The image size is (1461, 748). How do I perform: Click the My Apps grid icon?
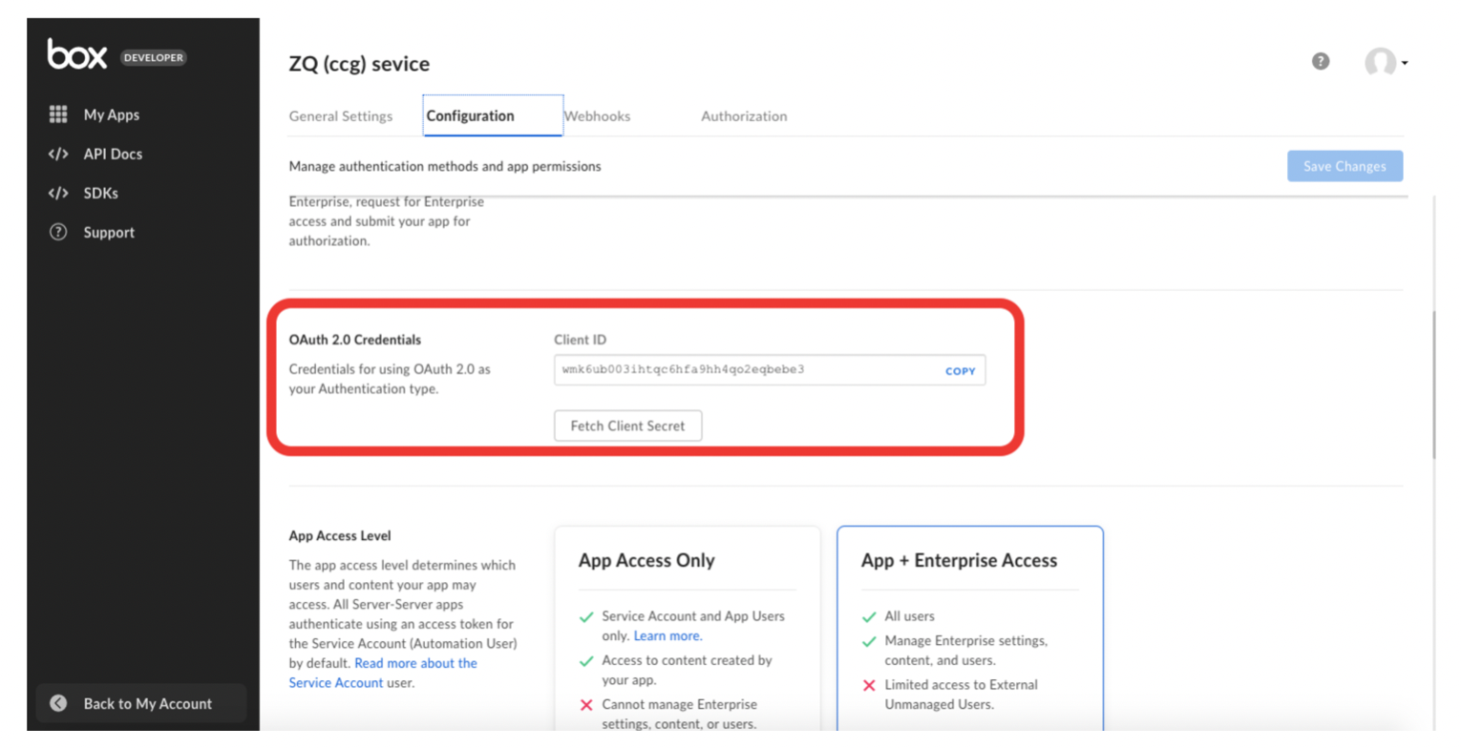pyautogui.click(x=58, y=114)
